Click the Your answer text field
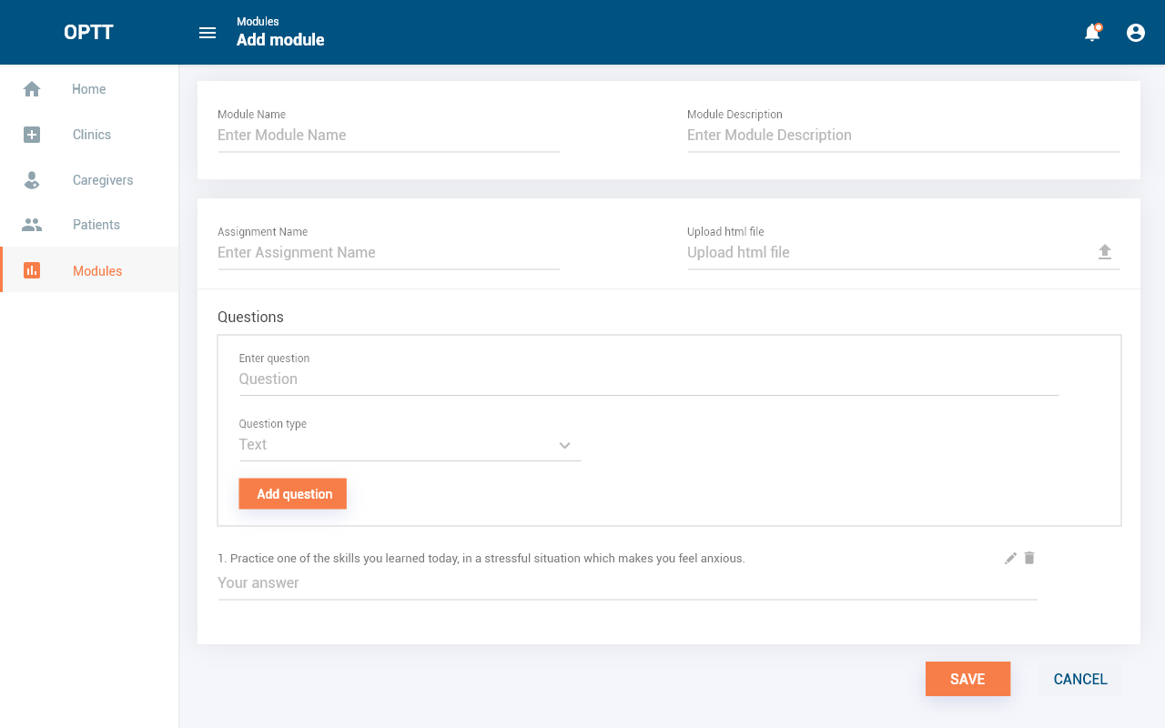The height and width of the screenshot is (728, 1165). point(626,583)
